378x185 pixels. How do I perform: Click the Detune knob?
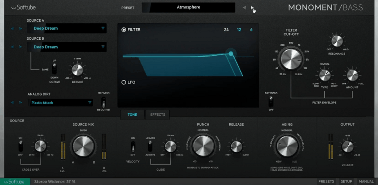77,70
